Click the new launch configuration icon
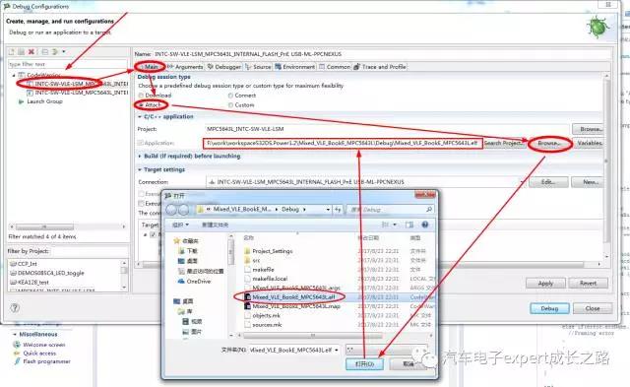The height and width of the screenshot is (387, 630). [x=12, y=52]
